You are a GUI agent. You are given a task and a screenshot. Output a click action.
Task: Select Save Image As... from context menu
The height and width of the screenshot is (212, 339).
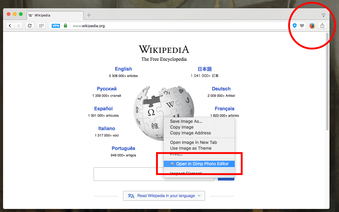click(x=186, y=121)
